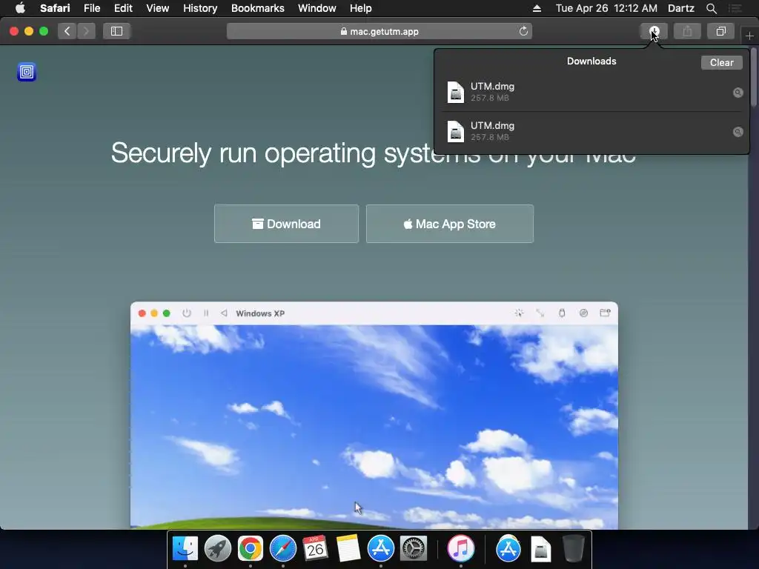
Task: Click the mac.getutm.app address field
Action: pyautogui.click(x=379, y=31)
